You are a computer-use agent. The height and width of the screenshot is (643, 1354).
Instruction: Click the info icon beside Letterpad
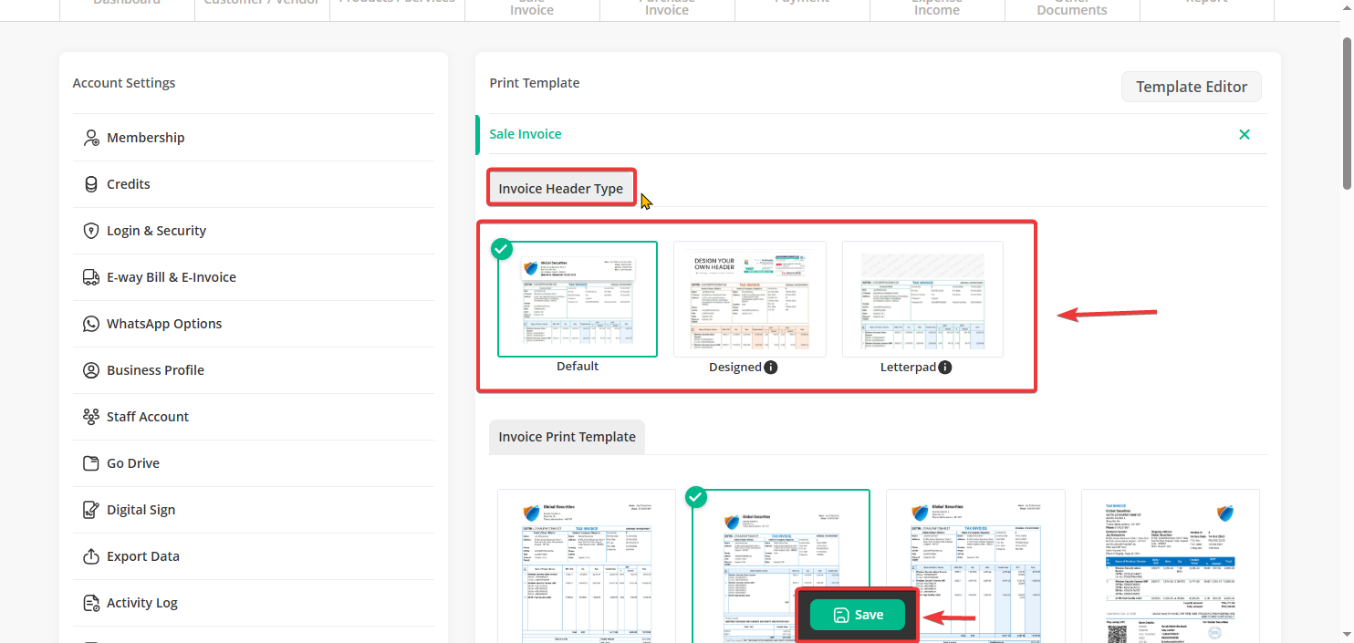[x=945, y=368]
